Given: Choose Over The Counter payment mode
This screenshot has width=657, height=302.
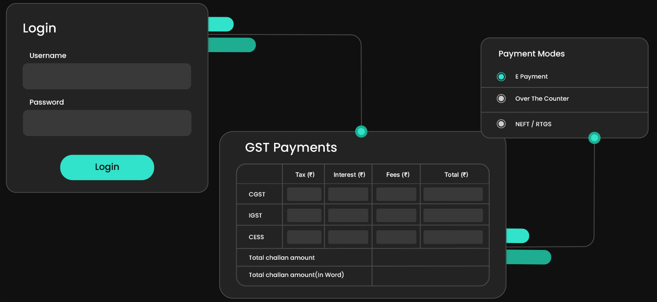Looking at the screenshot, I should coord(501,98).
